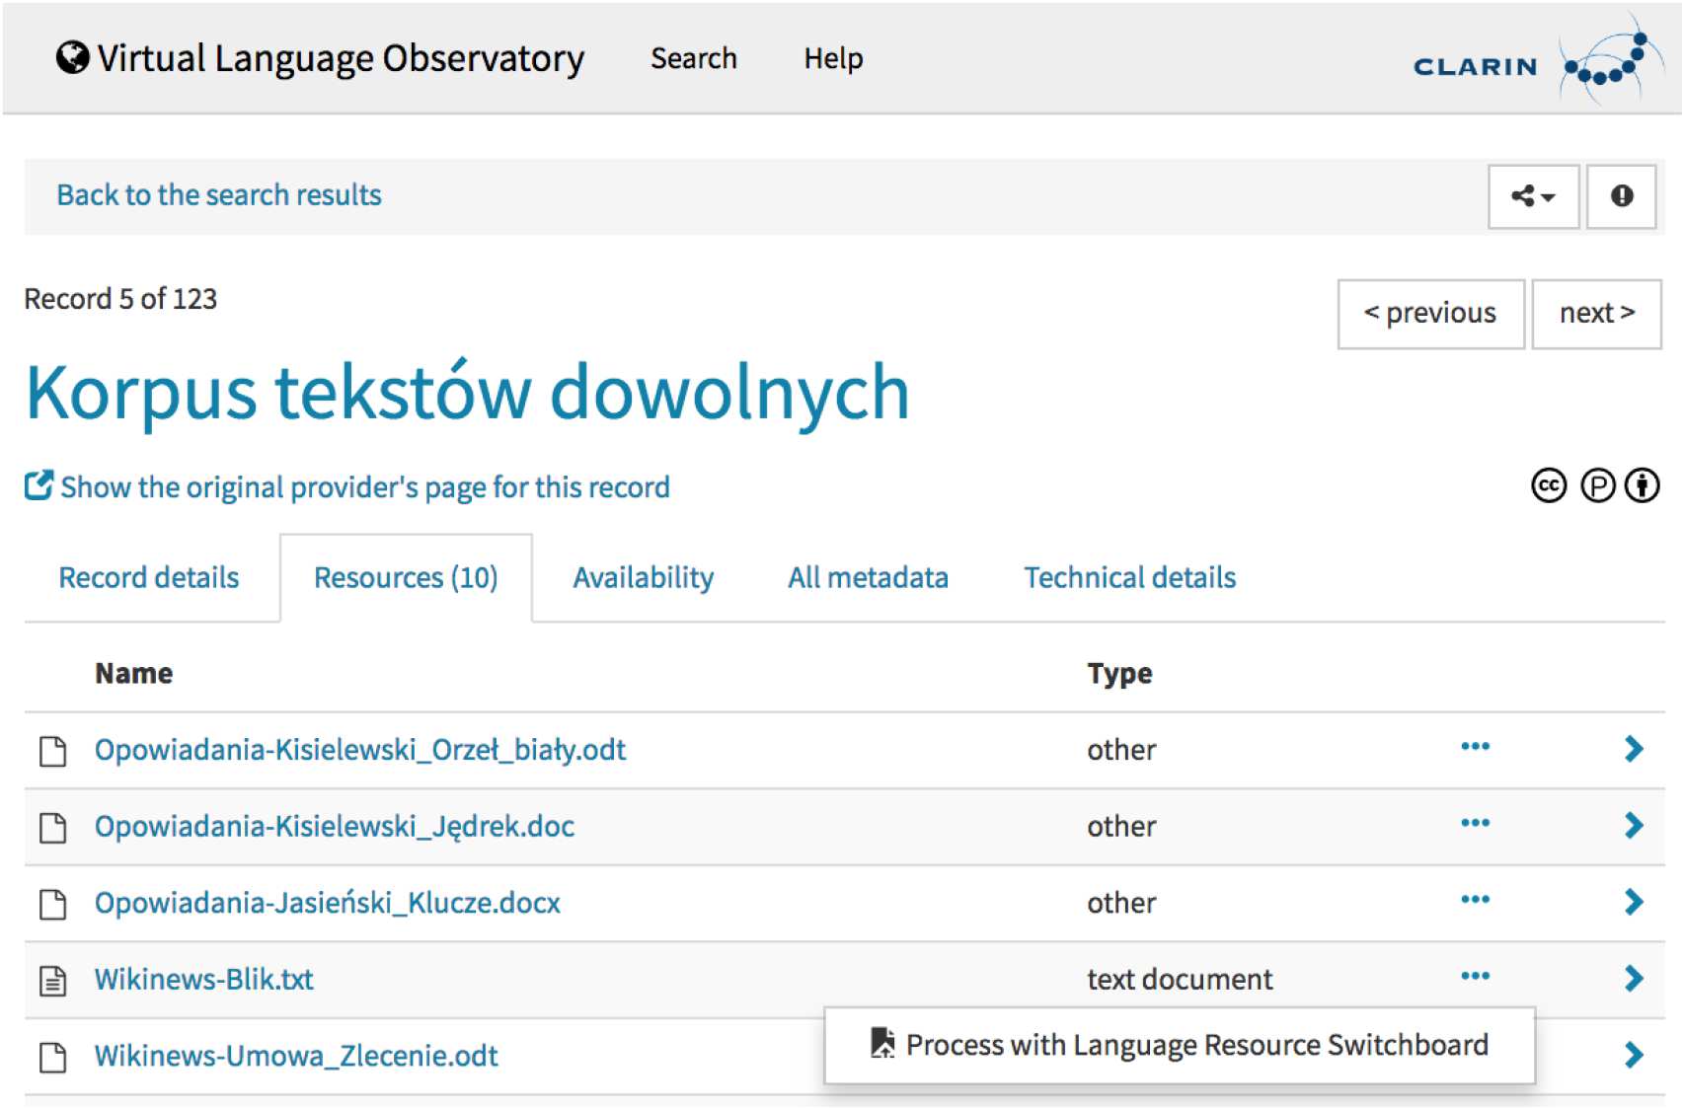This screenshot has height=1109, width=1684.
Task: Click the attribution person license icon
Action: coord(1643,485)
